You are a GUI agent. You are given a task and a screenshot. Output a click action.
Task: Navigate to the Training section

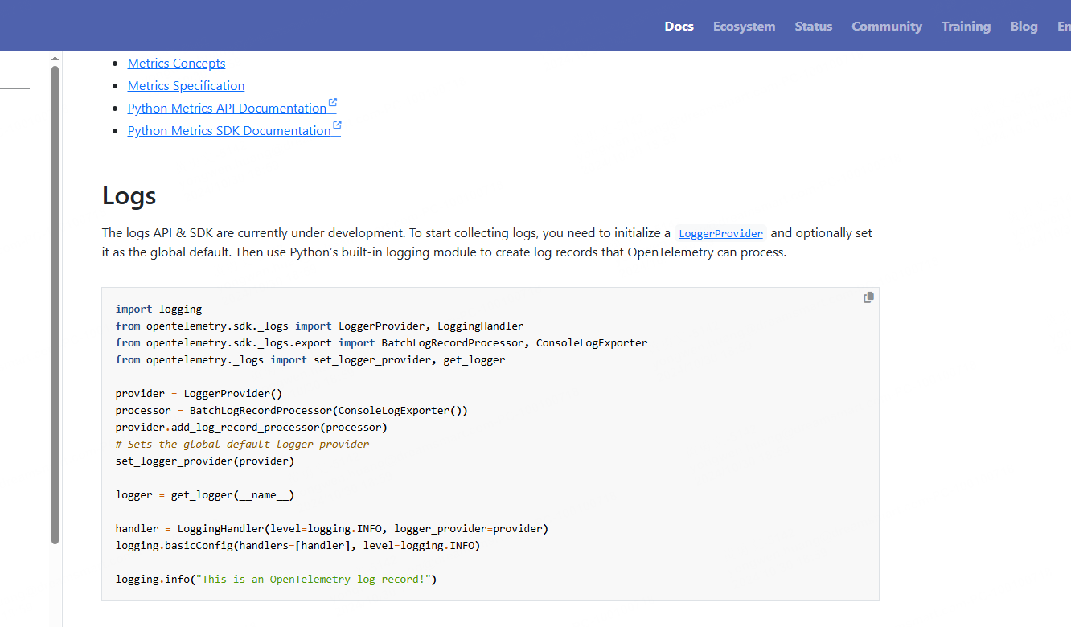coord(966,27)
